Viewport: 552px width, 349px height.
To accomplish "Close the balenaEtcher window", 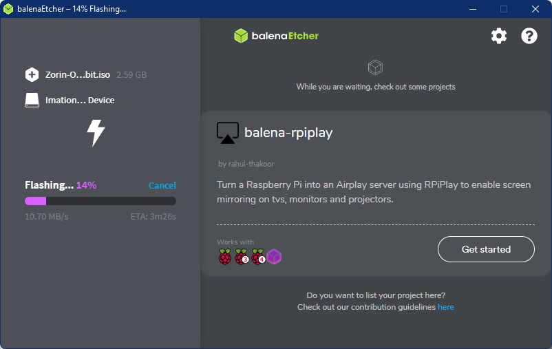I will tap(535, 9).
